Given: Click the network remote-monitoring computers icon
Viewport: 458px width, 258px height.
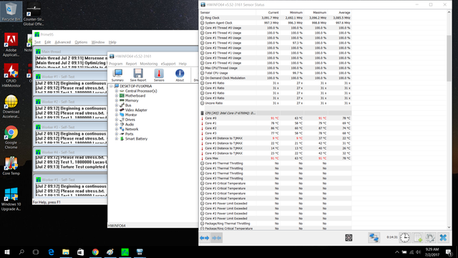Looking at the screenshot, I should 374,237.
